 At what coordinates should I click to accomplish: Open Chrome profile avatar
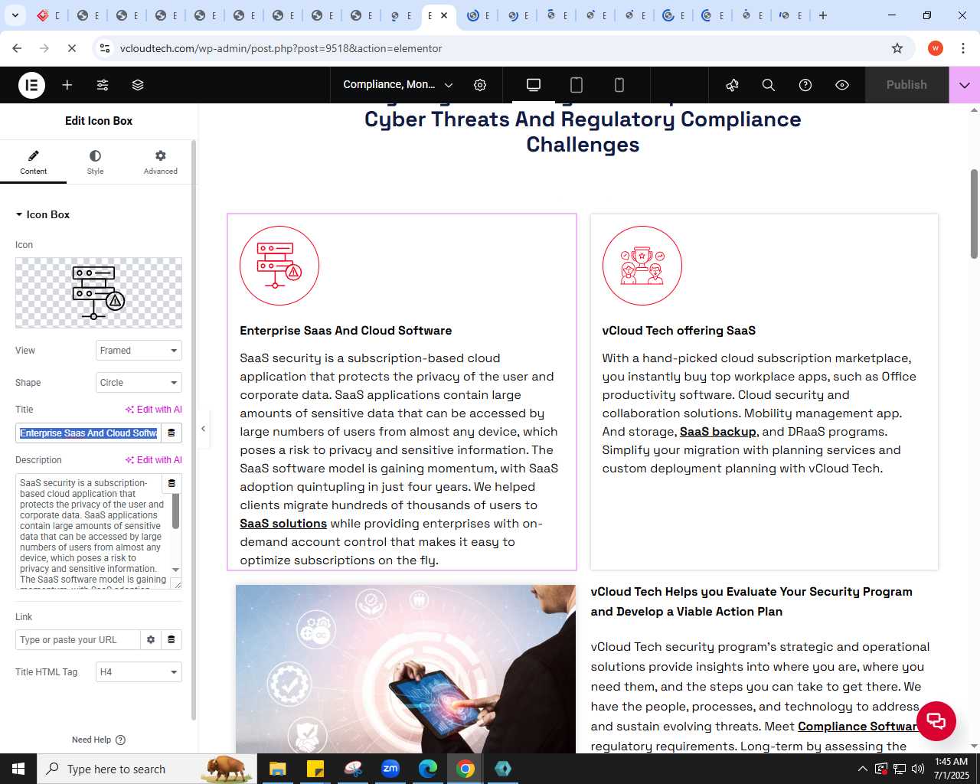(935, 48)
